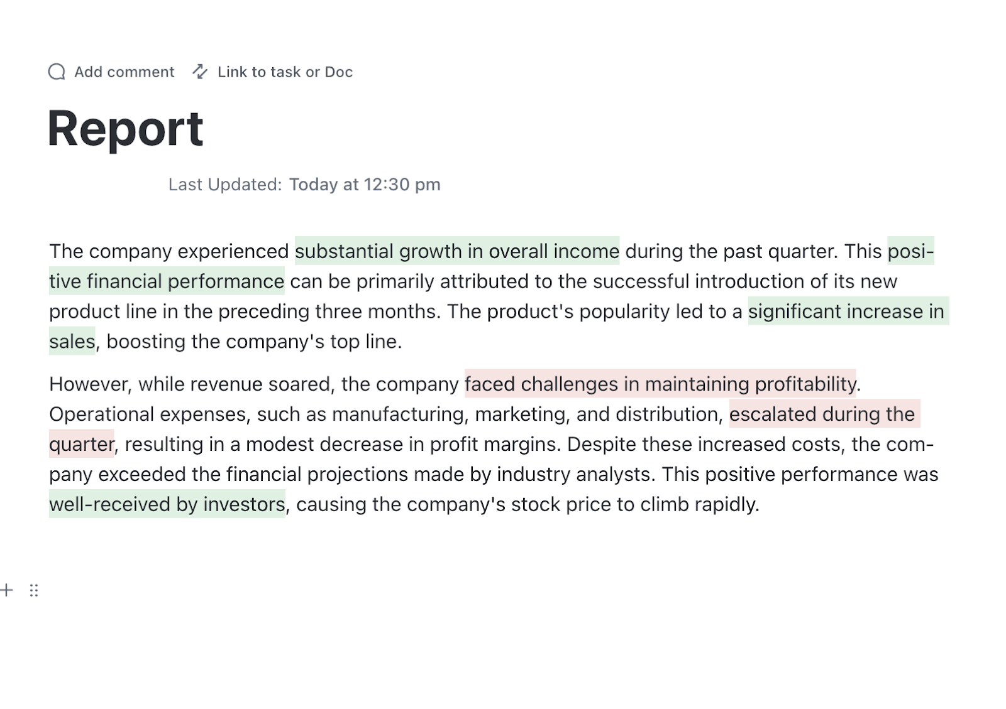This screenshot has height=709, width=1006.
Task: Click the green "posi-" highlight at line end
Action: (910, 251)
